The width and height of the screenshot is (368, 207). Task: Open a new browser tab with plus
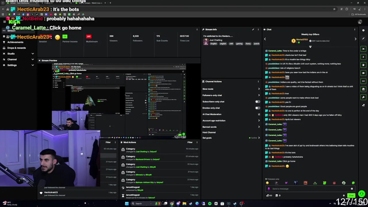pos(110,3)
